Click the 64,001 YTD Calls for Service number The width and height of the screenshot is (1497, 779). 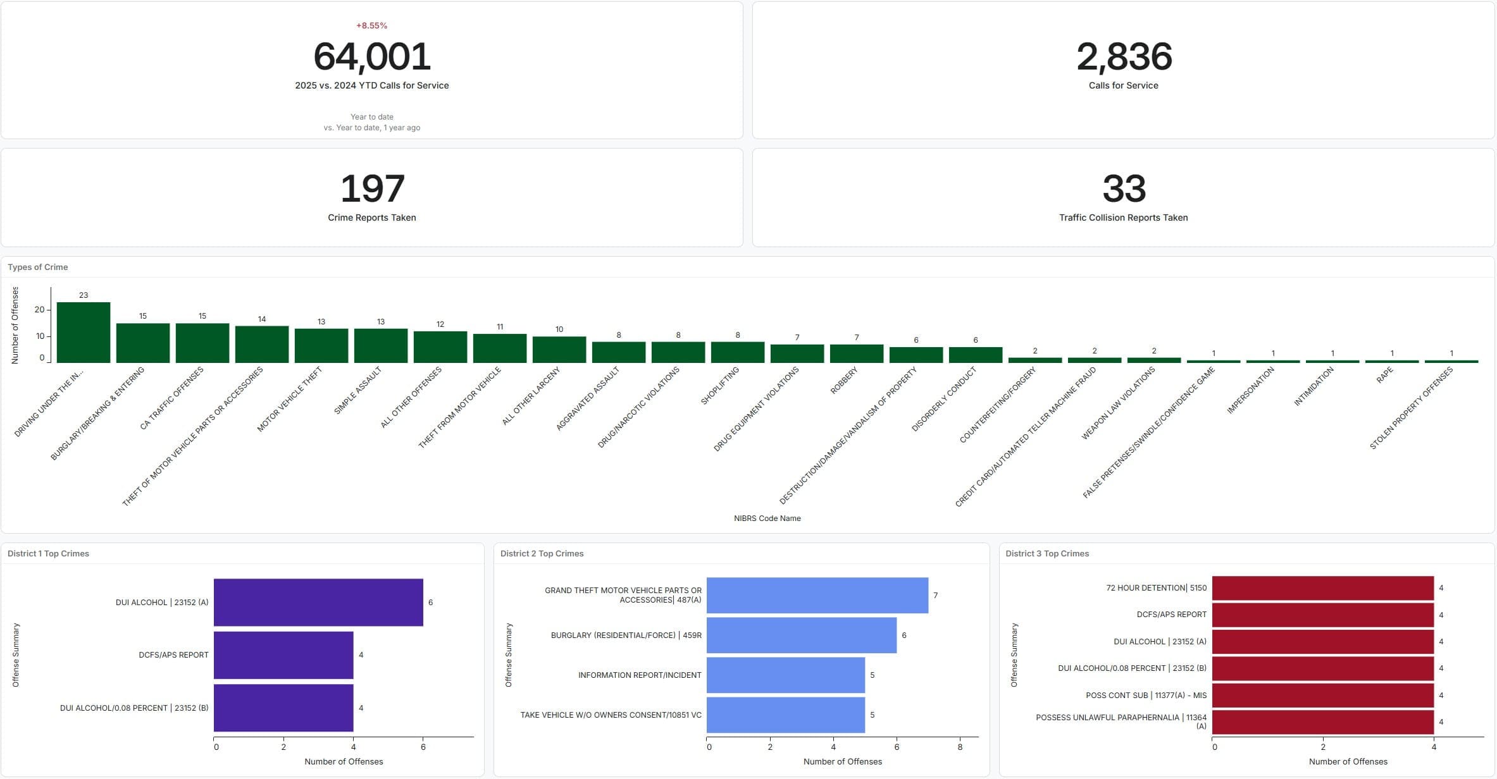[372, 57]
